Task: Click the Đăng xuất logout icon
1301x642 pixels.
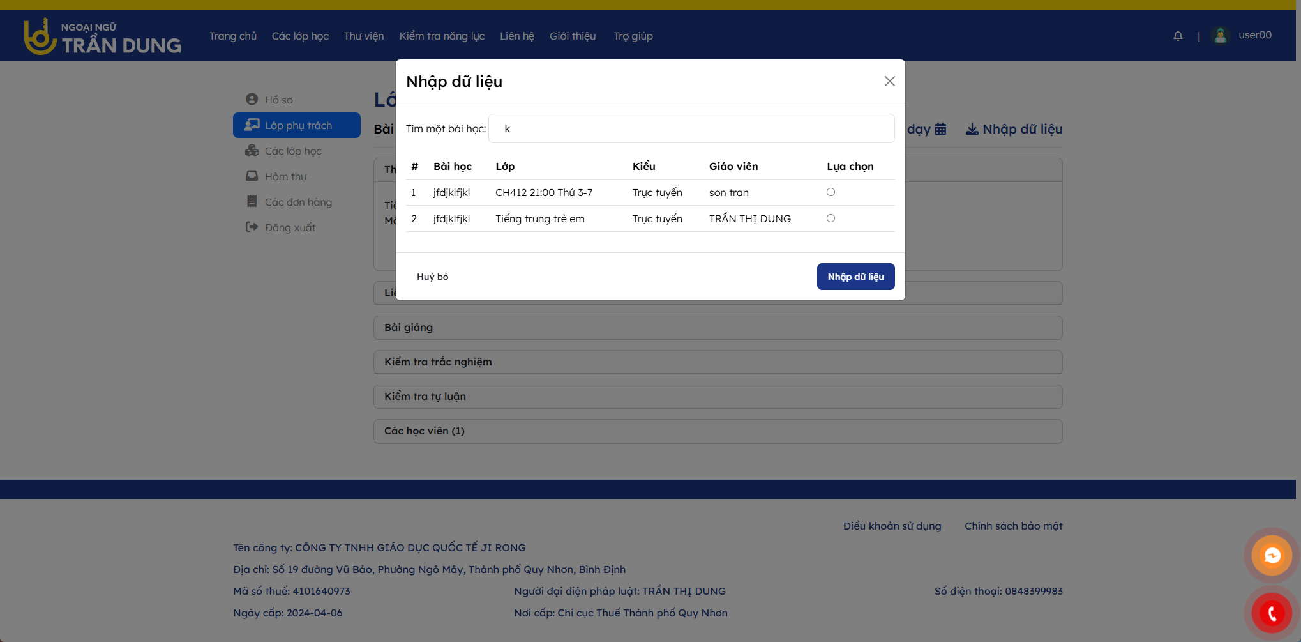Action: (x=252, y=227)
